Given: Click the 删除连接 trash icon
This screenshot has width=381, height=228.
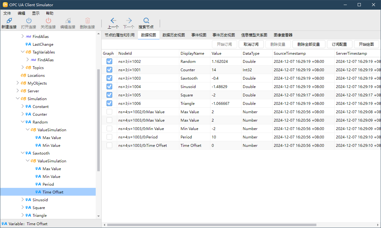Looking at the screenshot, I should coord(87,21).
